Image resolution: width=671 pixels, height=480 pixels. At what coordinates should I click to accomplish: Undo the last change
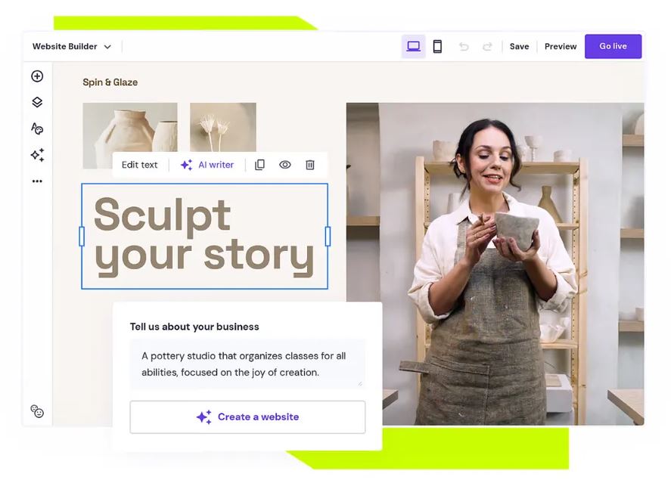[x=464, y=46]
